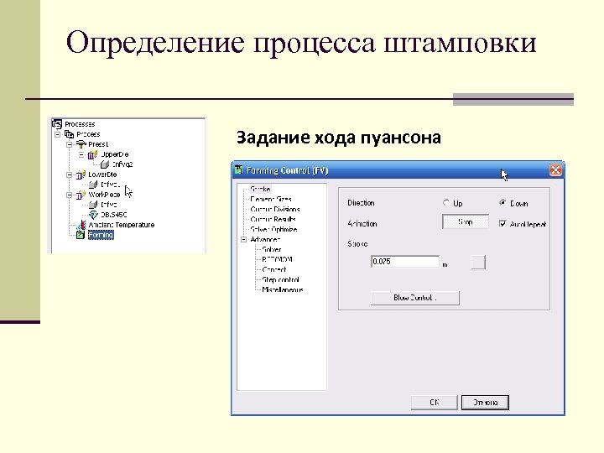Collapse the WorkPiece node

coord(70,195)
